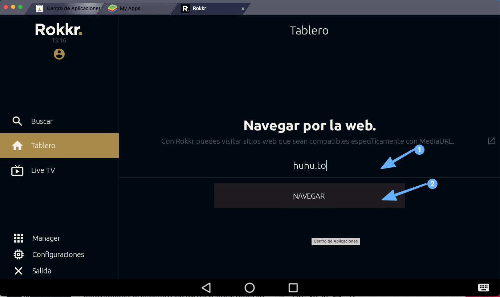The width and height of the screenshot is (500, 297).
Task: Open the Manager grid icon
Action: pos(18,238)
